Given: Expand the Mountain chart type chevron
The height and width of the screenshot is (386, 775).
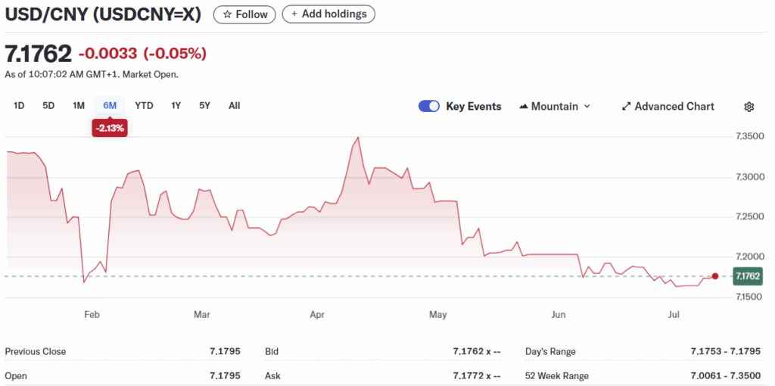Looking at the screenshot, I should point(587,106).
